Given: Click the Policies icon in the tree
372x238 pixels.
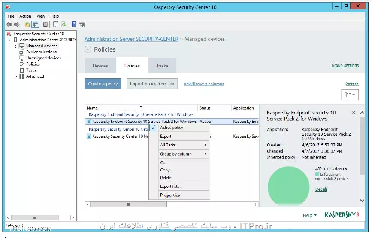Looking at the screenshot, I should [22, 64].
